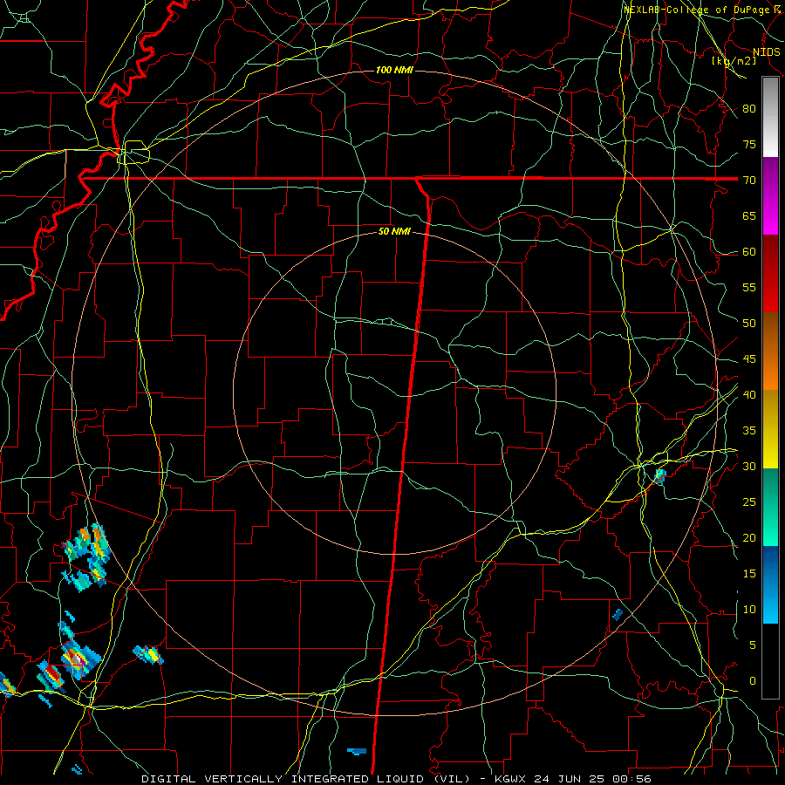Select the magenta-purple segment of the color bar

(770, 195)
